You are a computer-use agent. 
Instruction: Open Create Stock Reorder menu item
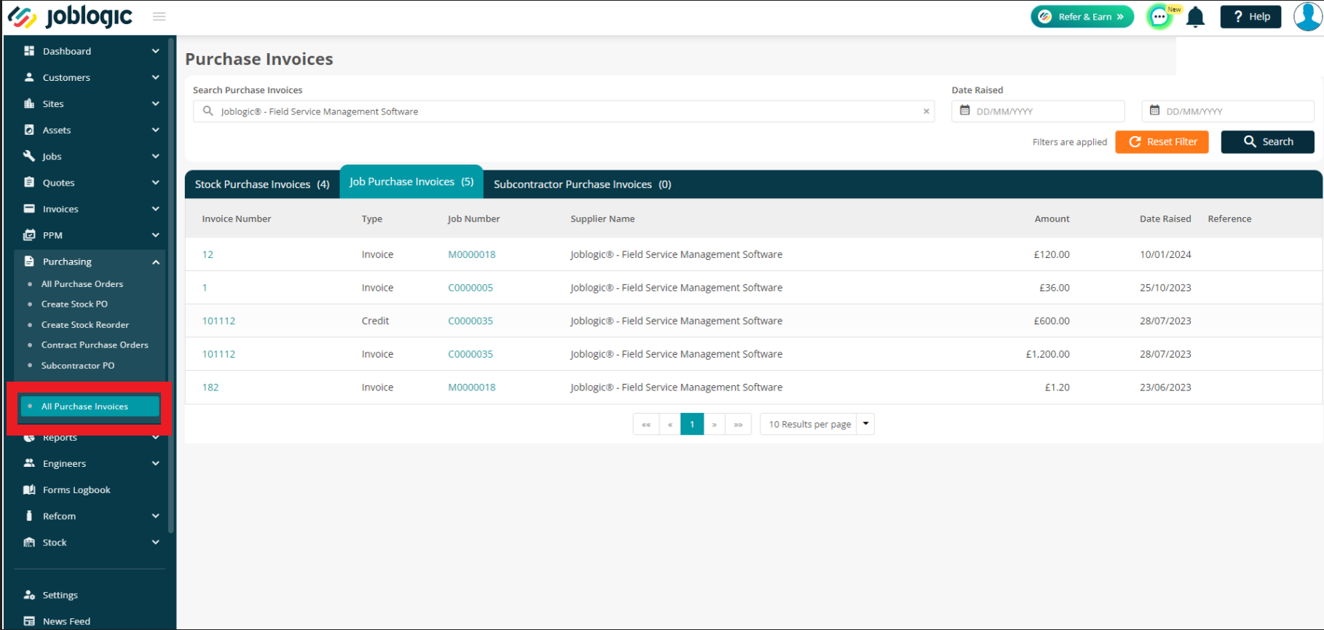tap(85, 325)
